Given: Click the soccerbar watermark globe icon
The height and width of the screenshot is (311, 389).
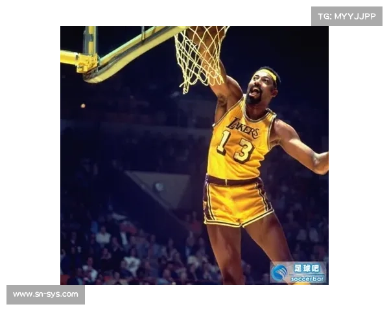Looking at the screenshot, I should coord(280,272).
